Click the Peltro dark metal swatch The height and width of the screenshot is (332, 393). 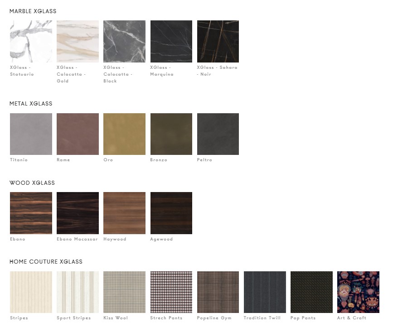tap(218, 134)
